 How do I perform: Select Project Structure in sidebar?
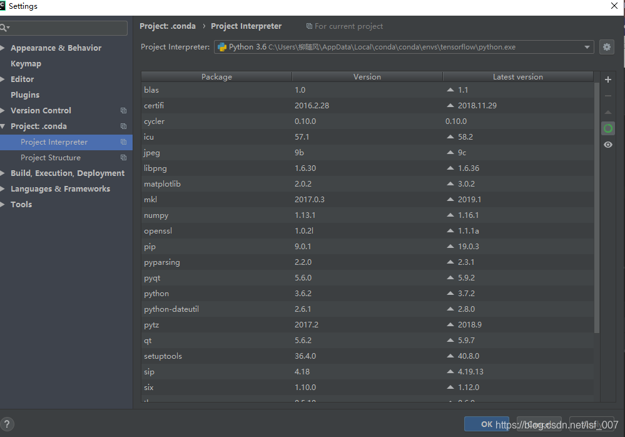(66, 158)
